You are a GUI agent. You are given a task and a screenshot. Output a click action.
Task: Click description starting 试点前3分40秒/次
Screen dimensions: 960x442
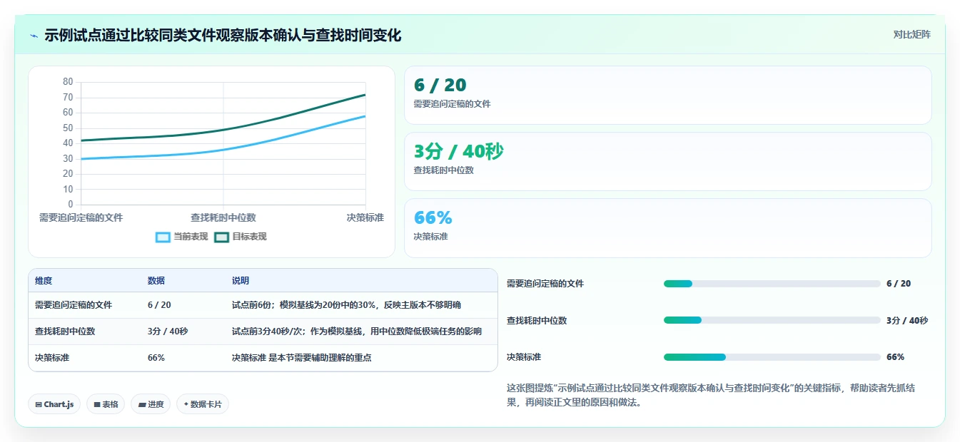click(357, 331)
